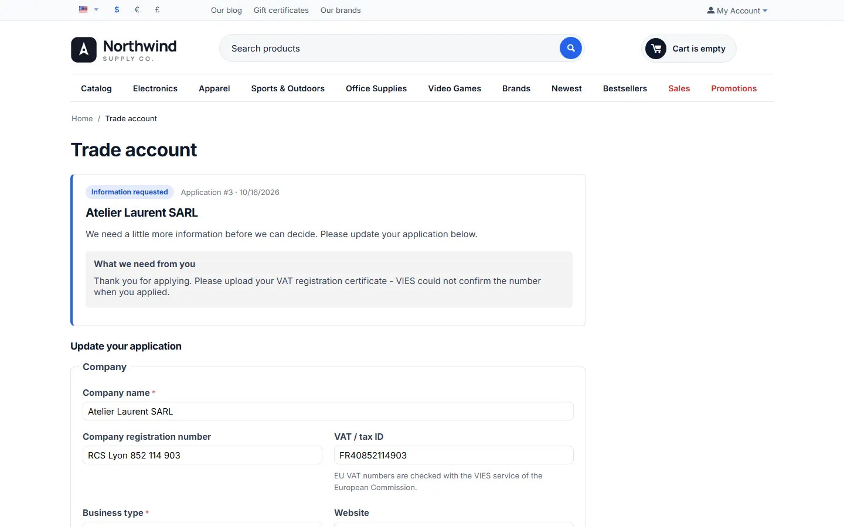Click the Company name input field
The image size is (844, 527).
point(328,411)
